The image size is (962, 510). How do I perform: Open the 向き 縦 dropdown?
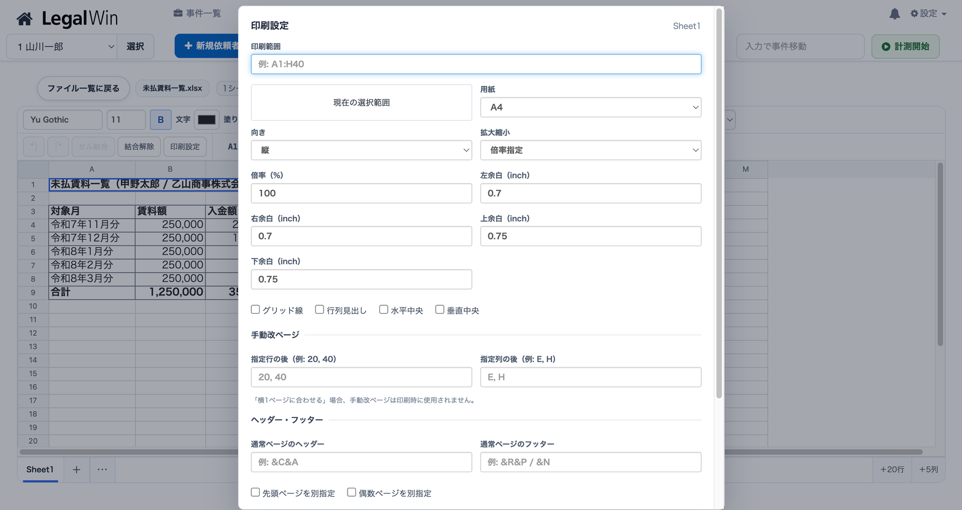pyautogui.click(x=361, y=150)
